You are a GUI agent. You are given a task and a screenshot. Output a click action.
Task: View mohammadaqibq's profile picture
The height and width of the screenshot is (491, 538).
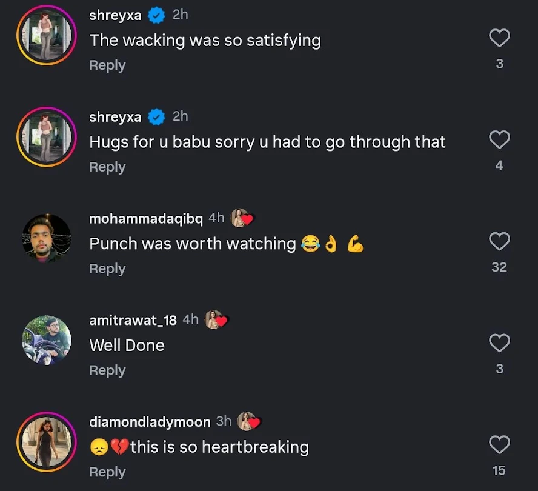coord(47,238)
